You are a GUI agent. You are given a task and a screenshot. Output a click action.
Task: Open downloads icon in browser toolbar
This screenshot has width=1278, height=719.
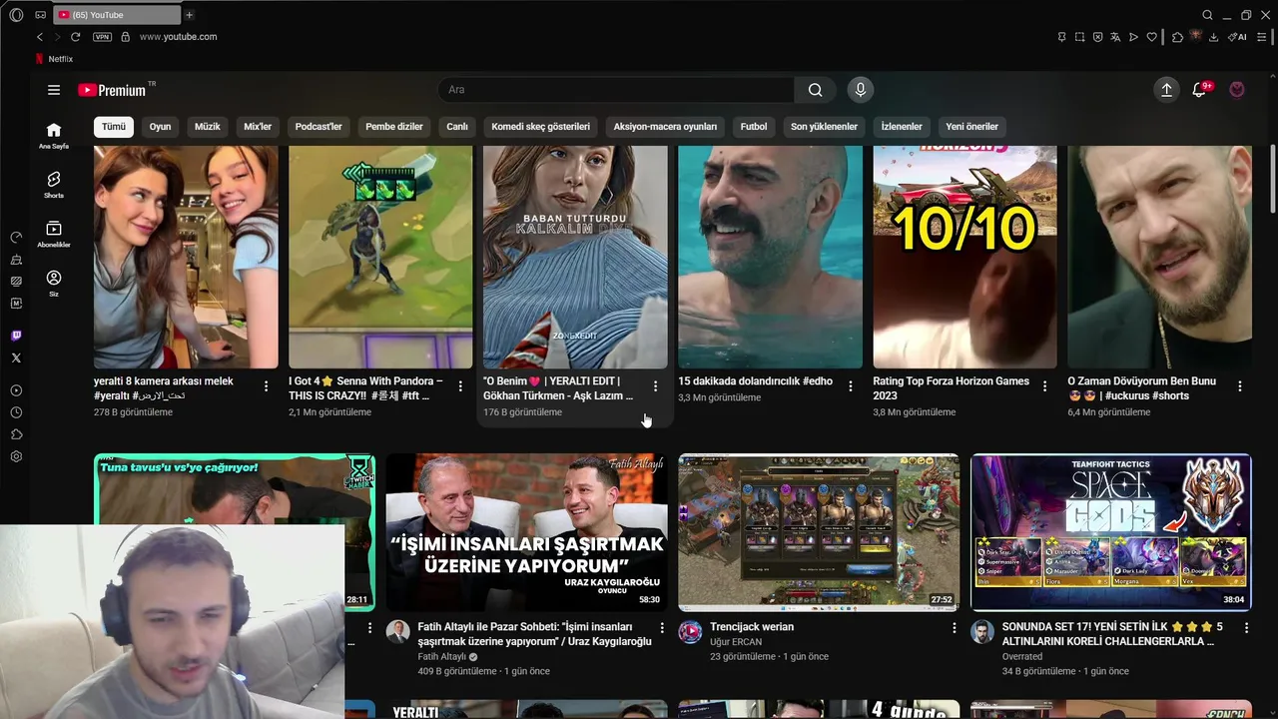[1213, 37]
